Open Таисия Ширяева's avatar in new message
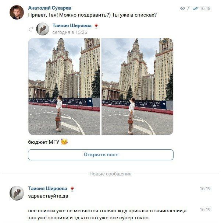 (17, 193)
